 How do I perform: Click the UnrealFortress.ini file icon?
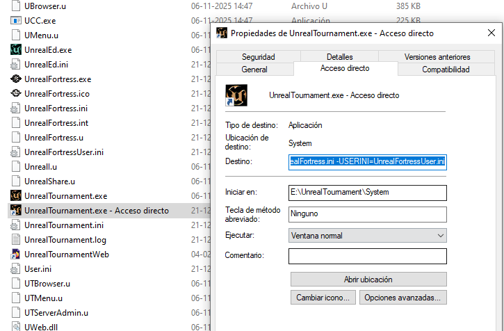click(16, 108)
